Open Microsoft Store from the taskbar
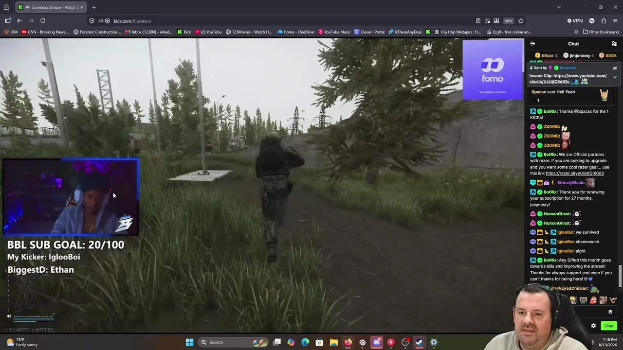The height and width of the screenshot is (350, 623). click(x=319, y=342)
